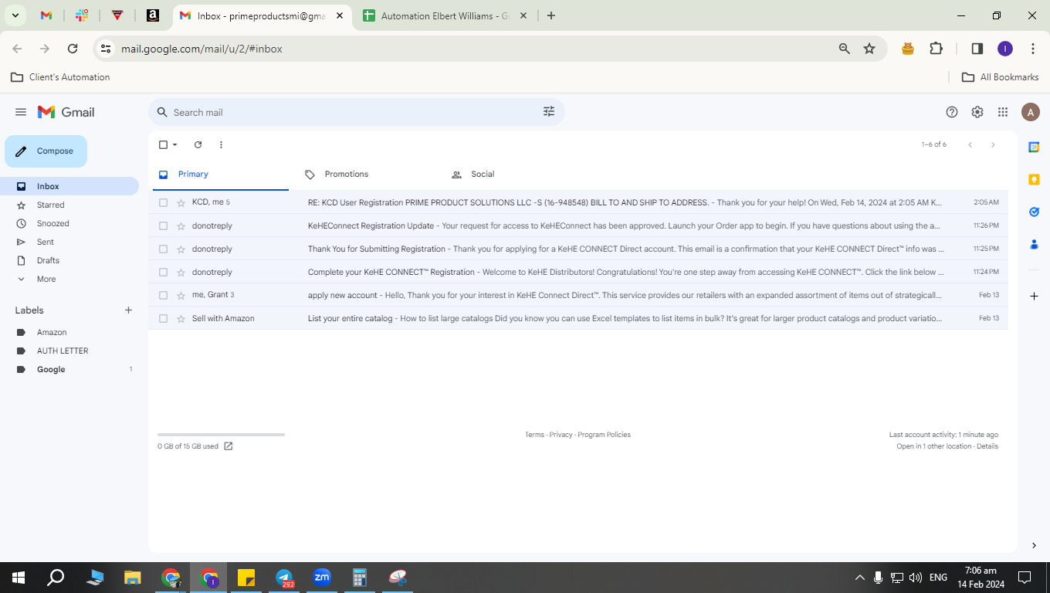
Task: Click the search options filter icon
Action: (x=549, y=112)
